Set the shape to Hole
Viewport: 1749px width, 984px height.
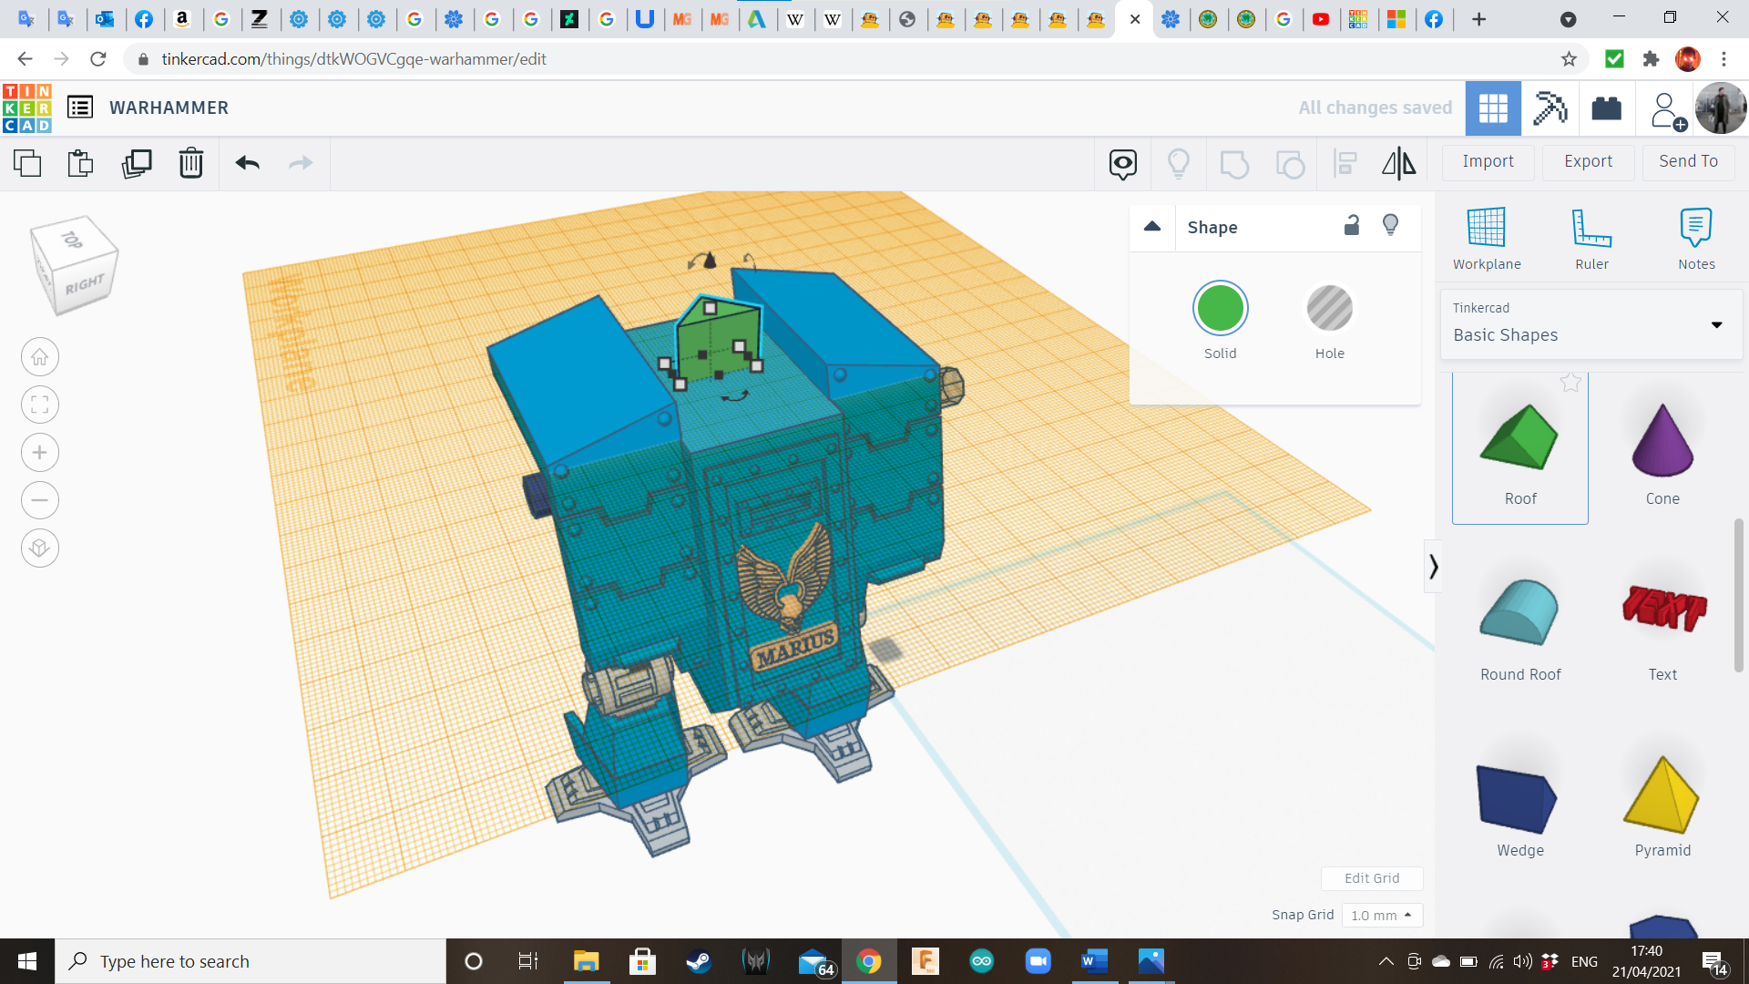(1329, 309)
